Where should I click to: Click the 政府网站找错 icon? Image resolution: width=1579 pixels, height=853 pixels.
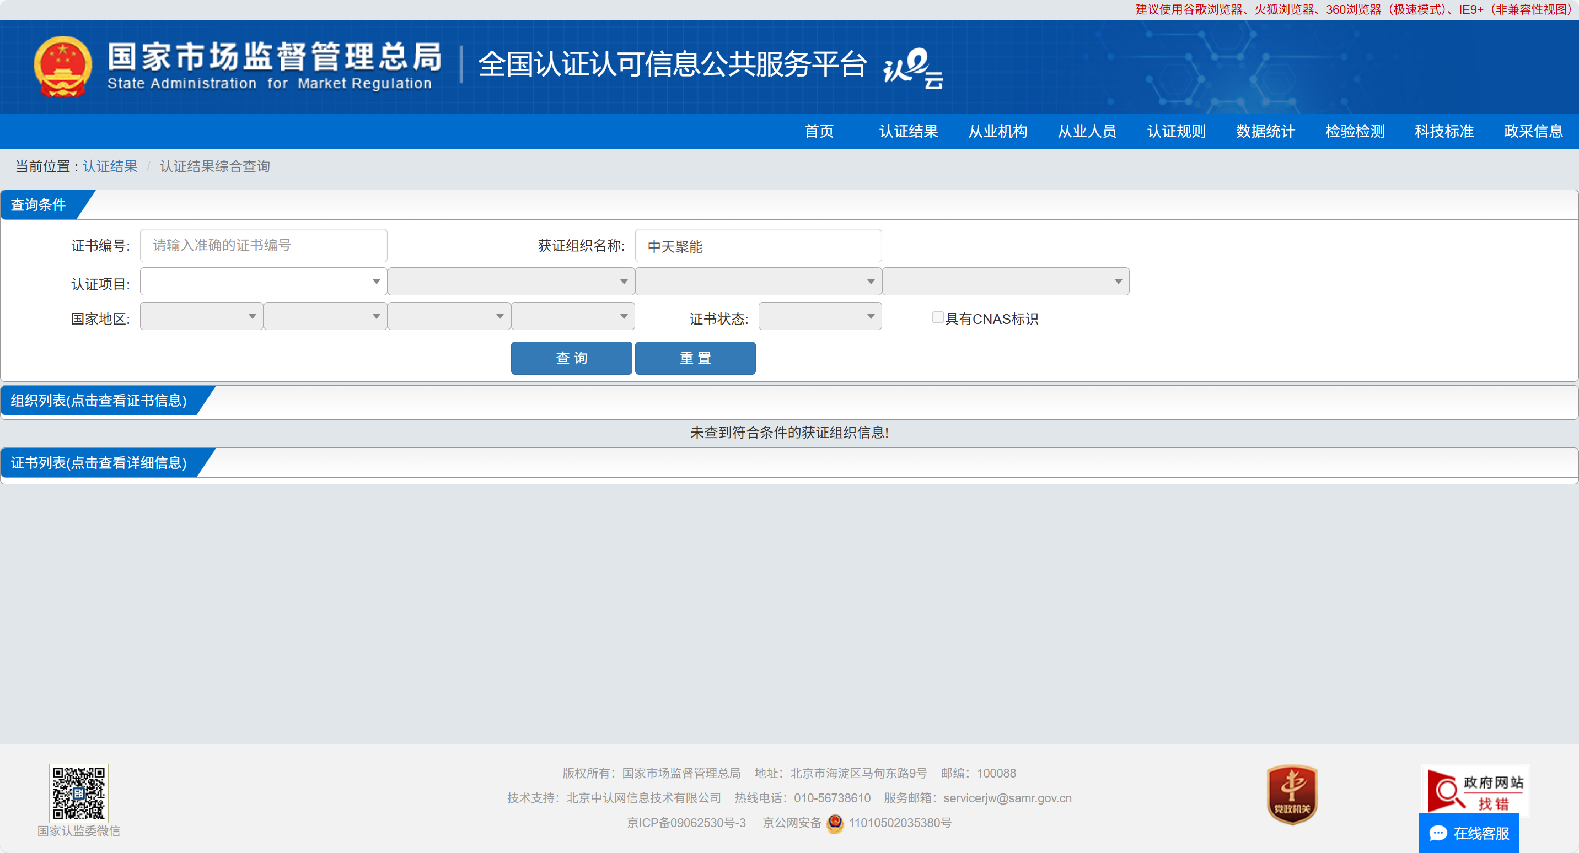click(x=1475, y=791)
